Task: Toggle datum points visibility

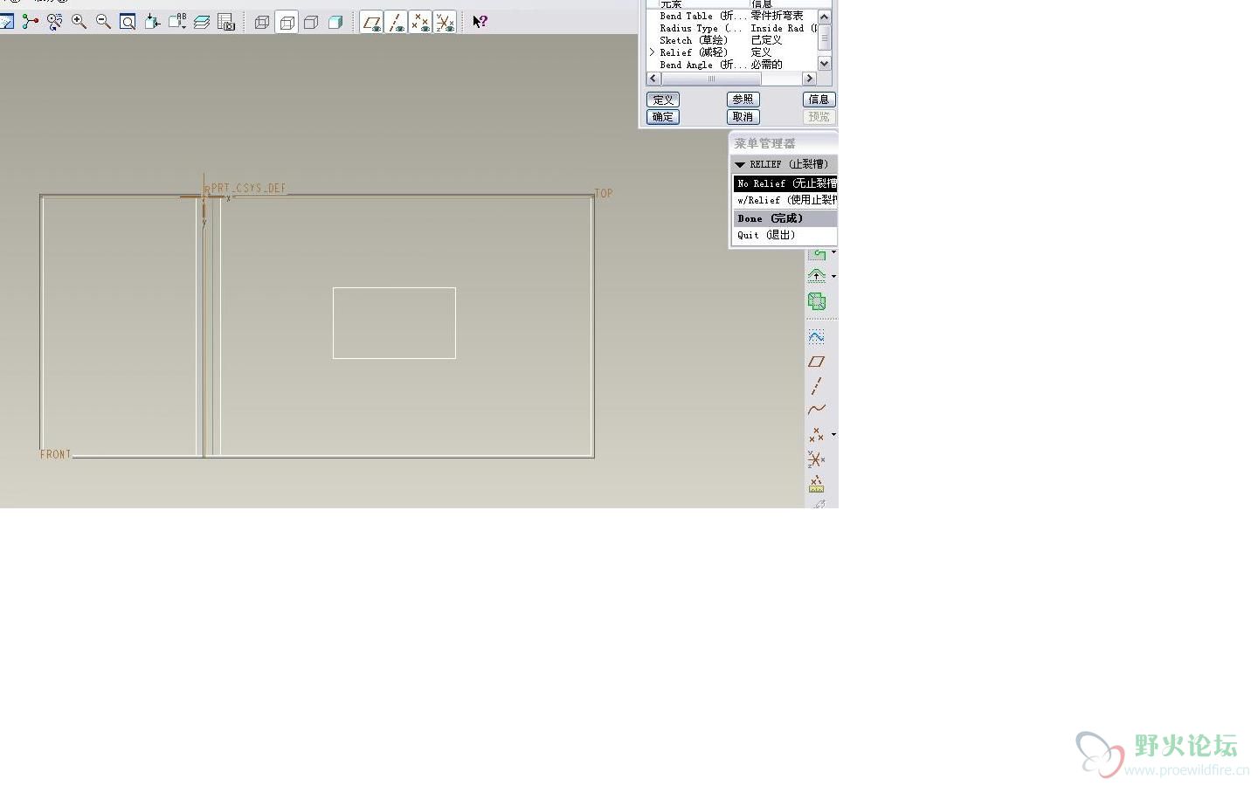Action: [420, 22]
